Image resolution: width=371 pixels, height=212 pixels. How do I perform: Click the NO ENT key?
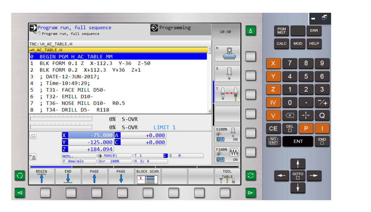(x=273, y=141)
